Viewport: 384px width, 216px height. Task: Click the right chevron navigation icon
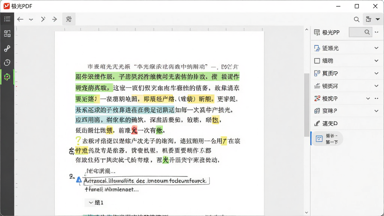tap(43, 19)
